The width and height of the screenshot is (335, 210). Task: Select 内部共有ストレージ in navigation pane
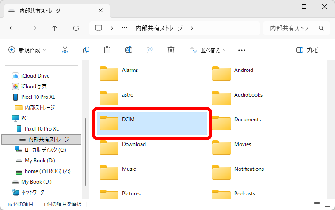pyautogui.click(x=41, y=139)
